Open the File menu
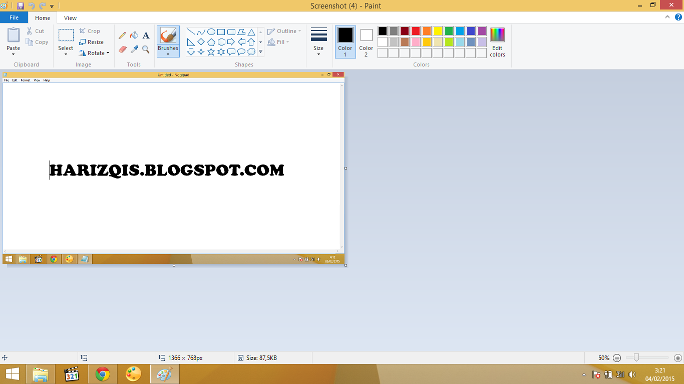 coord(14,17)
